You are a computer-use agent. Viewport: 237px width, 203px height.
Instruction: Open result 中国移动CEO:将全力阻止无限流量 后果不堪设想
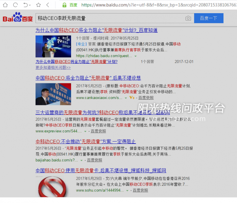click(x=88, y=78)
